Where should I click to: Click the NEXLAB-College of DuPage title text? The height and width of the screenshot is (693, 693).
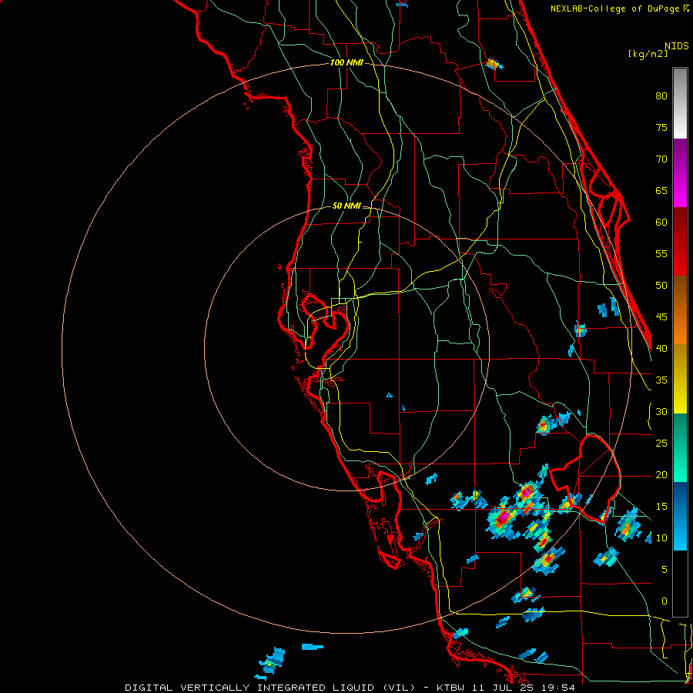pos(616,8)
